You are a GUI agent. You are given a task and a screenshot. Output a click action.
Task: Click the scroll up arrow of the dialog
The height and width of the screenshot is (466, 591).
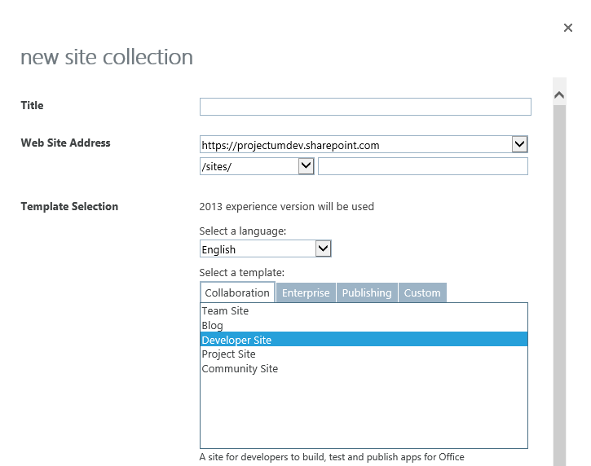[559, 95]
